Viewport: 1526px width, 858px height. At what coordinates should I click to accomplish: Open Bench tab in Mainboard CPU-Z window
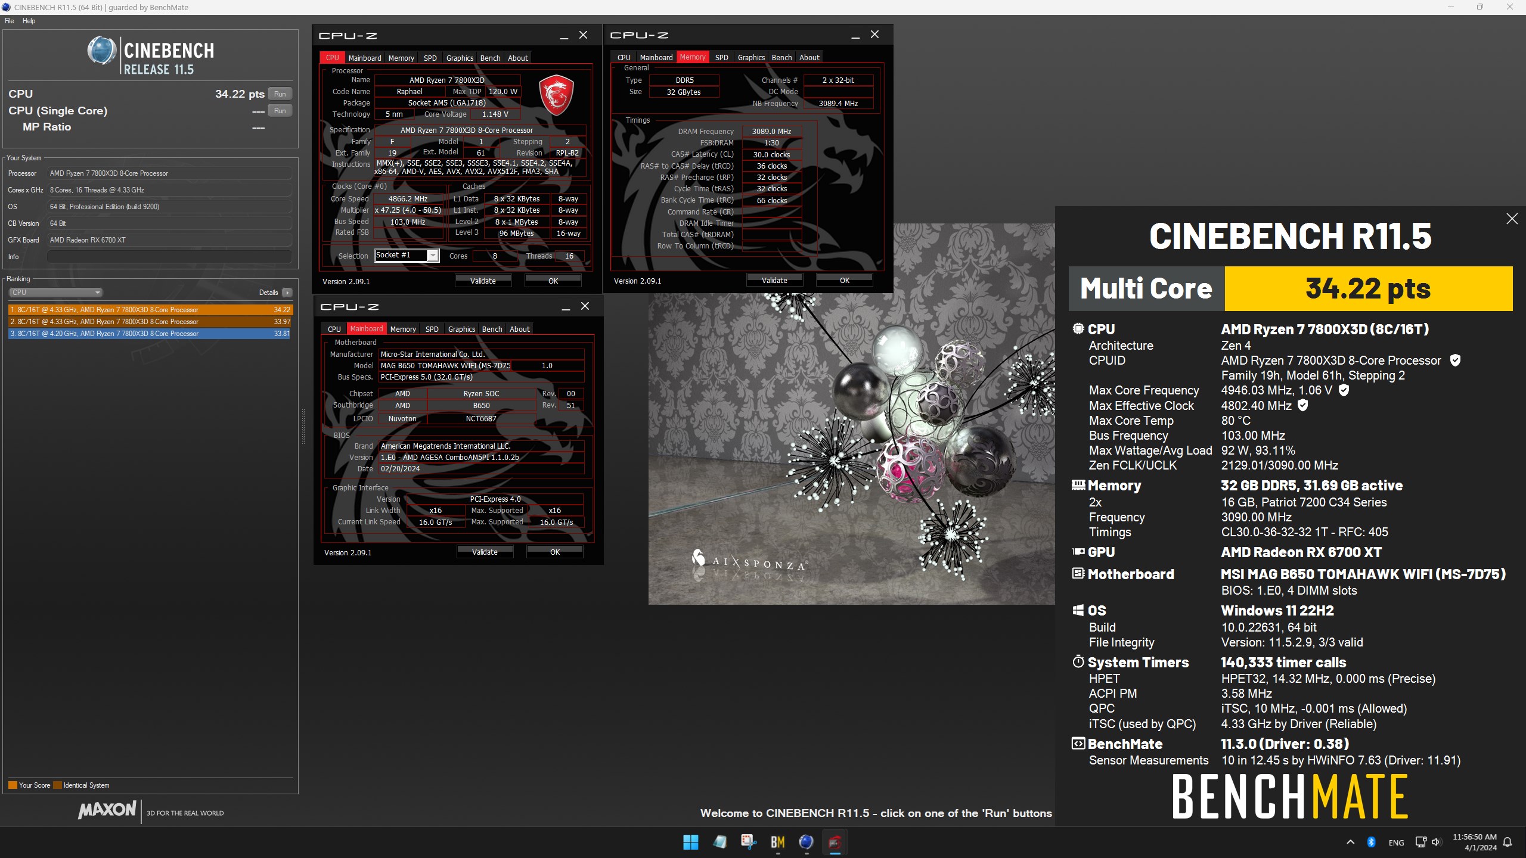492,329
